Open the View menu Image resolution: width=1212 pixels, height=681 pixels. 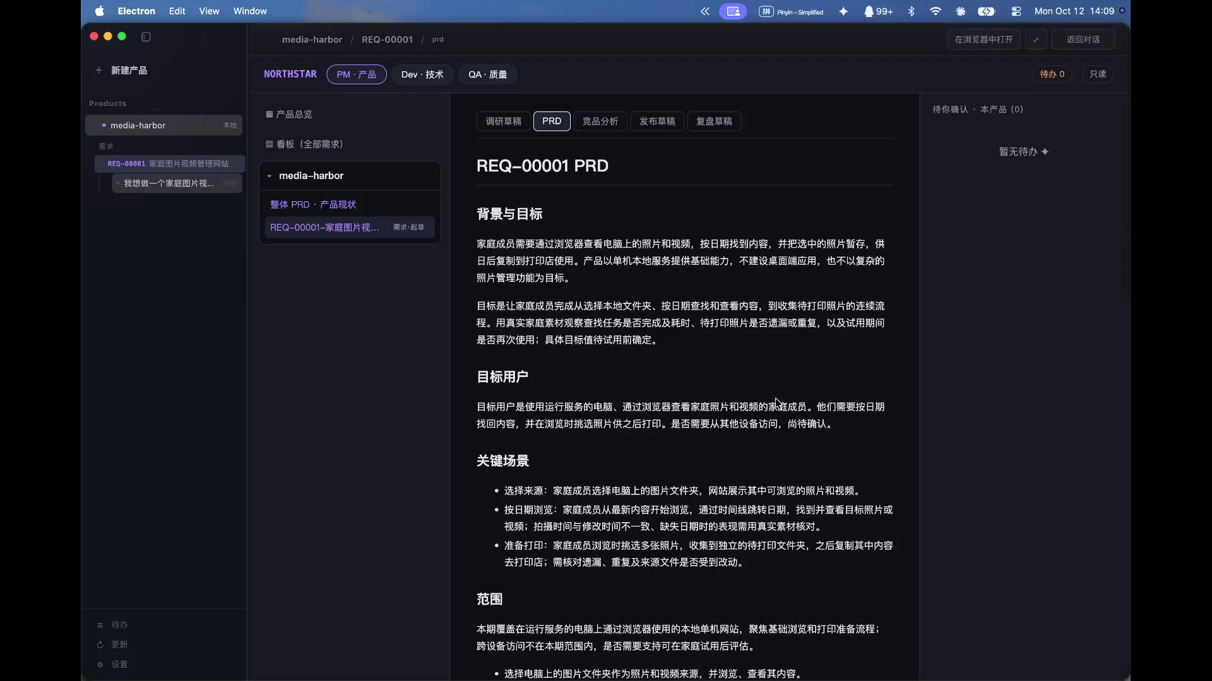click(209, 11)
